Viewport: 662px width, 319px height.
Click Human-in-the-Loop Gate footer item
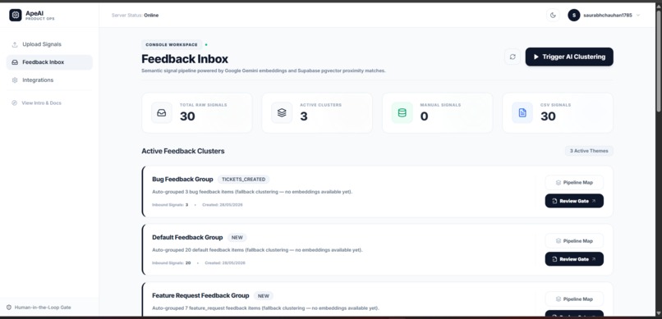(x=39, y=308)
